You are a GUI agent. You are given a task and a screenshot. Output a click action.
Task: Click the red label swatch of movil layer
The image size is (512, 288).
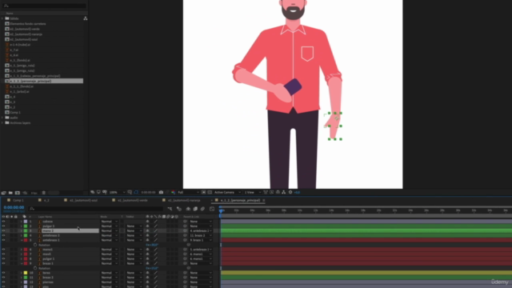[26, 254]
